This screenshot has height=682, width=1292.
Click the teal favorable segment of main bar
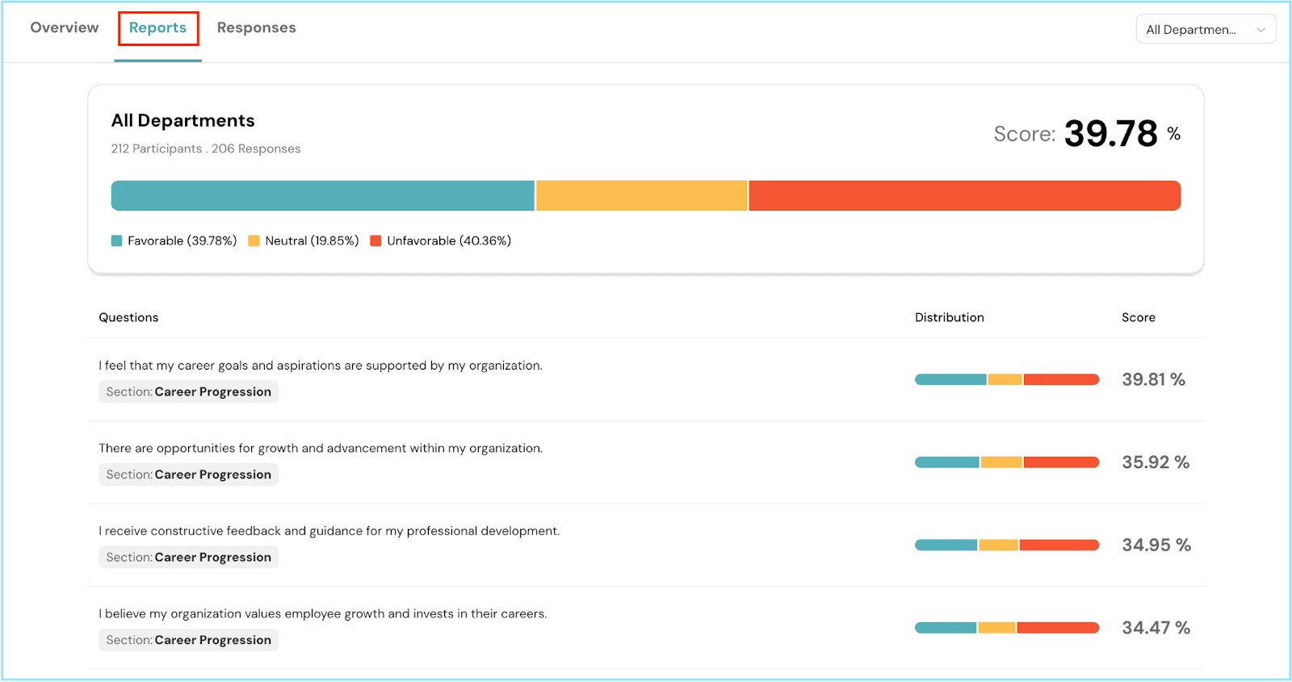point(323,196)
